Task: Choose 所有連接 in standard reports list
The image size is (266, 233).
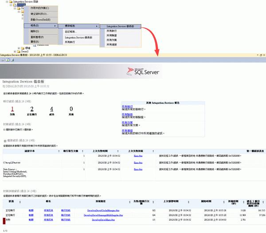Action: coord(121,45)
